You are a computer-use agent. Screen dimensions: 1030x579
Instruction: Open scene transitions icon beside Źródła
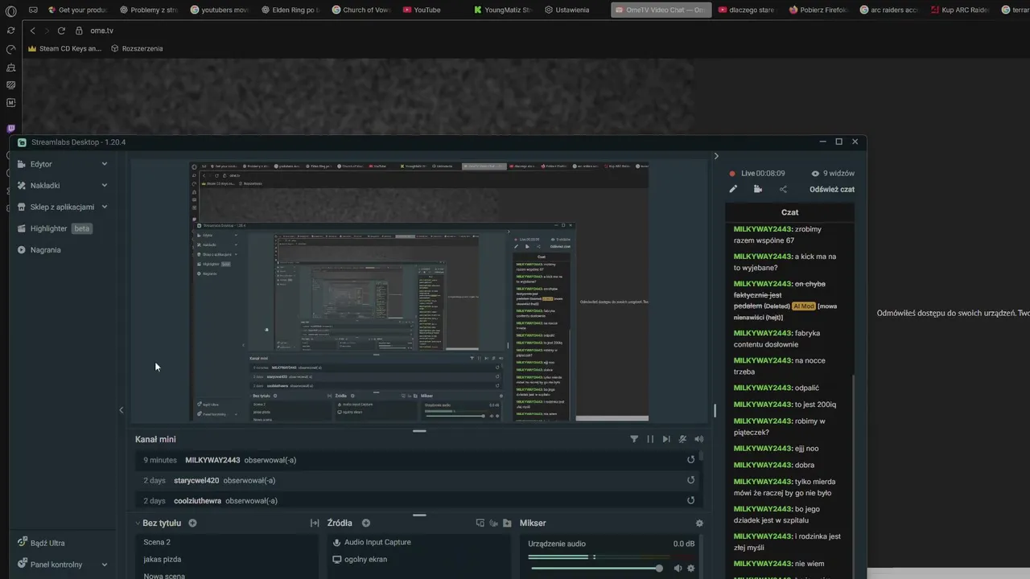pyautogui.click(x=315, y=523)
